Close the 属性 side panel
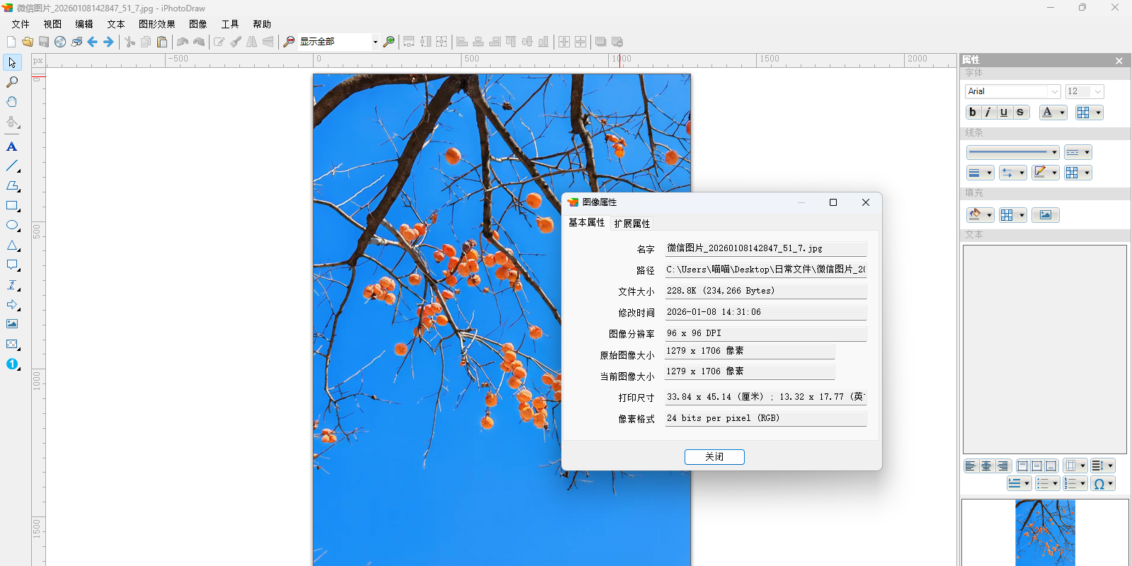Viewport: 1132px width, 566px height. (x=1119, y=61)
